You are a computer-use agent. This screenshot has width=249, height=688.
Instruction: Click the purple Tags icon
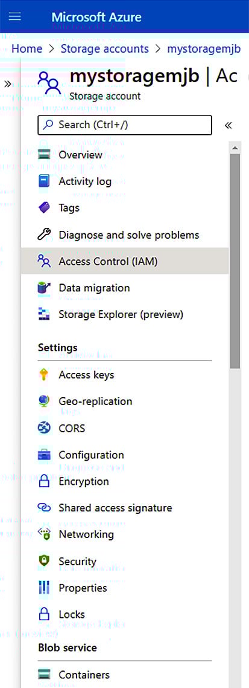pos(44,207)
